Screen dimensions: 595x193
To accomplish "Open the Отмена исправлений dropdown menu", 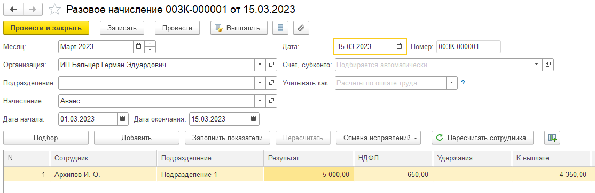I will 378,138.
